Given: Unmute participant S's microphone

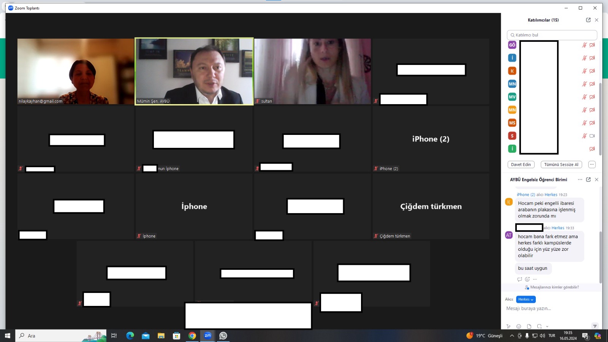Looking at the screenshot, I should 584,135.
